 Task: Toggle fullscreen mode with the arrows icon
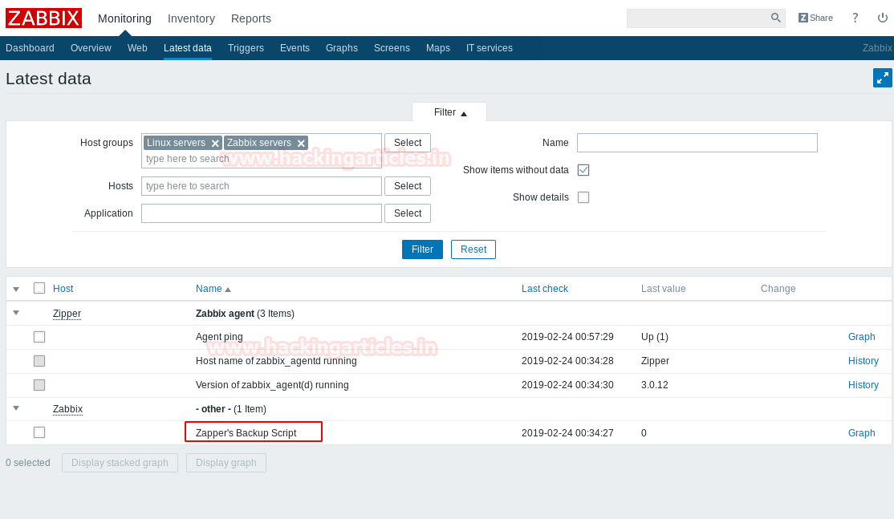click(882, 78)
